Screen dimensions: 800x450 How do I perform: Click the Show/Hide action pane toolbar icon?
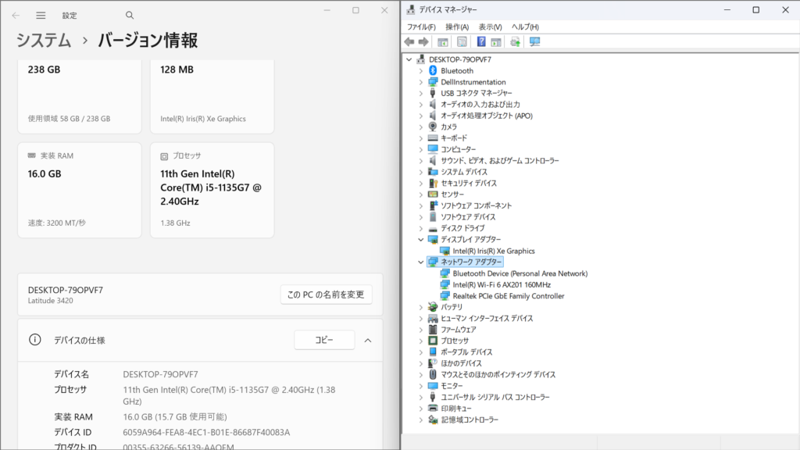tap(496, 41)
